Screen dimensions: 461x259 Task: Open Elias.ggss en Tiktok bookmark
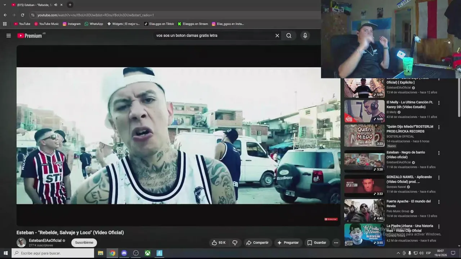click(159, 24)
